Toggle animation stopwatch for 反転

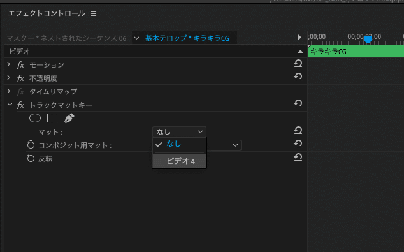pyautogui.click(x=31, y=158)
